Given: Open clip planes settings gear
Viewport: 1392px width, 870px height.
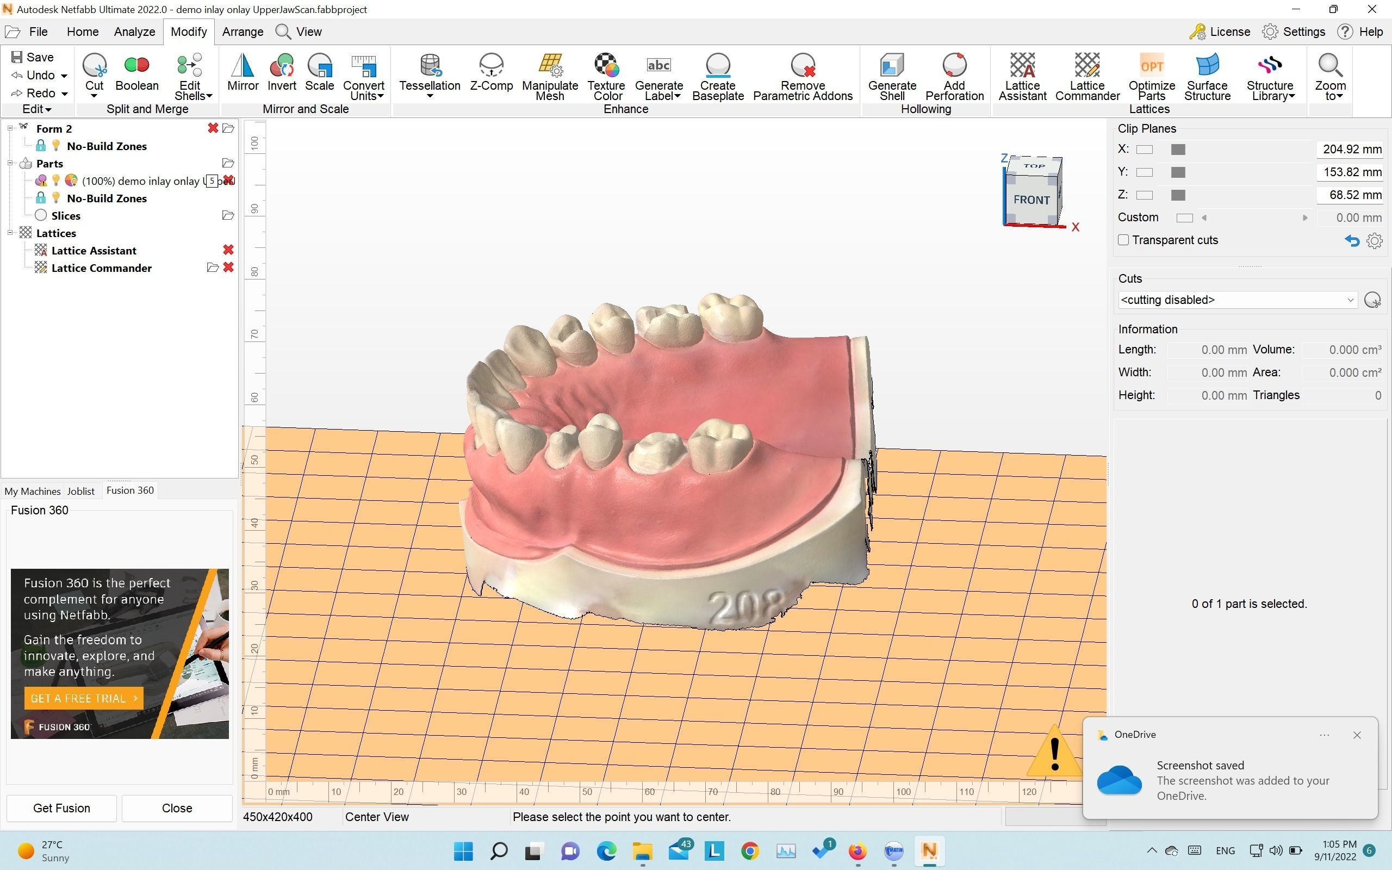Looking at the screenshot, I should [1374, 240].
